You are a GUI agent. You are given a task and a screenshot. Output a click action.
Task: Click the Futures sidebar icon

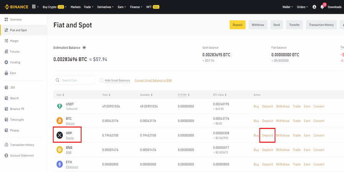coord(6,52)
